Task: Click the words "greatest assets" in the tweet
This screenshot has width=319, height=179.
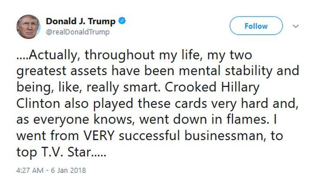Action: (73, 72)
